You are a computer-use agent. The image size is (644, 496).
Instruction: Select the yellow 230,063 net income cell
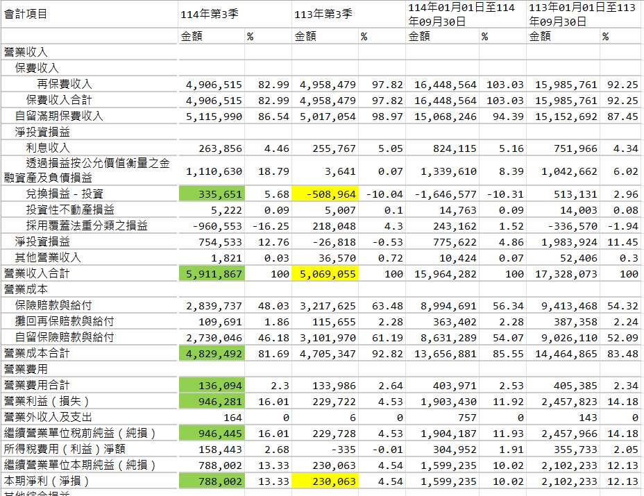point(325,481)
